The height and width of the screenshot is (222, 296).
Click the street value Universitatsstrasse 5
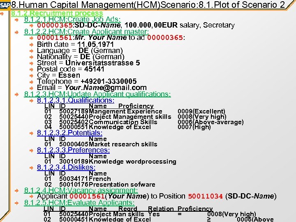click(103, 63)
